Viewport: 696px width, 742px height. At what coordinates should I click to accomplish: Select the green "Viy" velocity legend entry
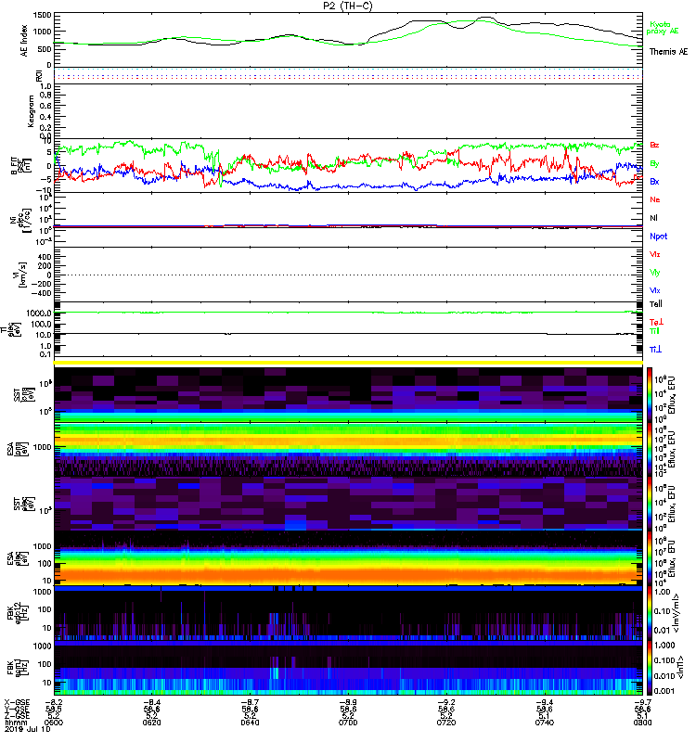(x=655, y=273)
